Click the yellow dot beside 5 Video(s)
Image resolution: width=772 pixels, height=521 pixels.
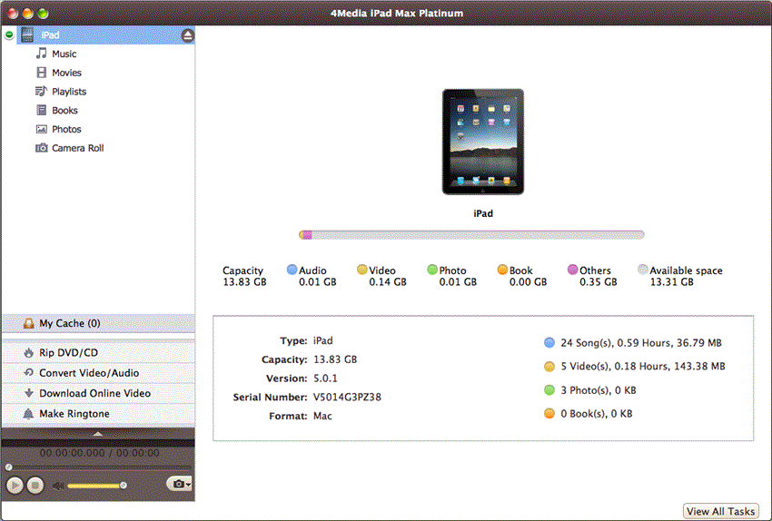[549, 367]
